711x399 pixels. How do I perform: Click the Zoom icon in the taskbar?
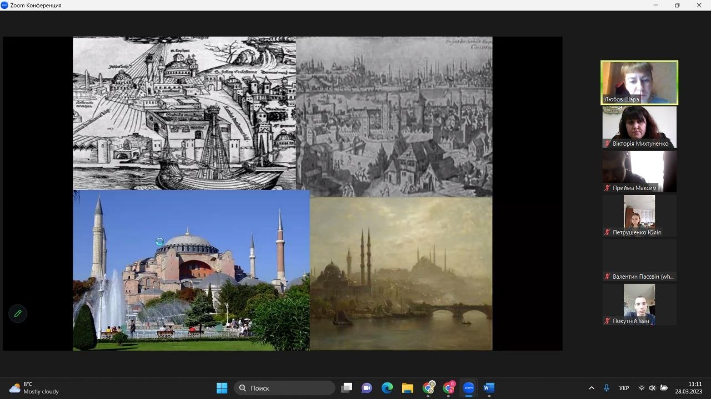[469, 388]
